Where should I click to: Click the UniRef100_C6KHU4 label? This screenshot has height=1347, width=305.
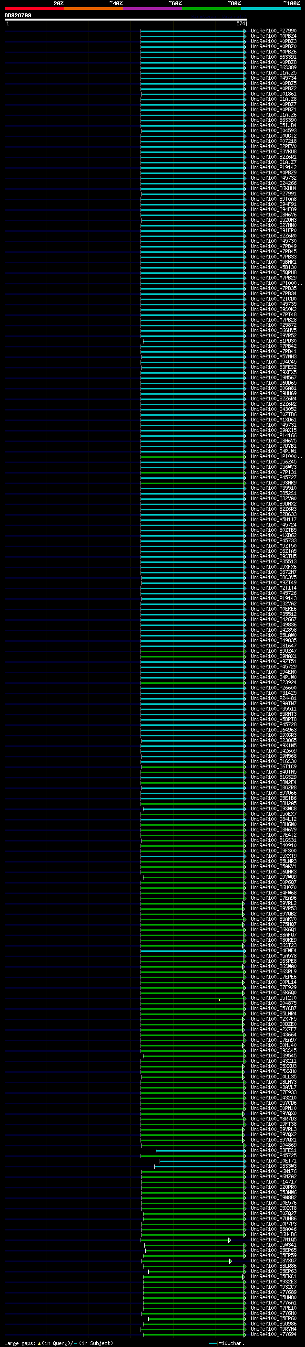point(274,188)
